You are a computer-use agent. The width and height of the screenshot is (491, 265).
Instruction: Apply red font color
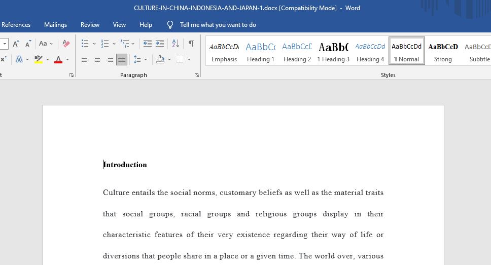[58, 59]
